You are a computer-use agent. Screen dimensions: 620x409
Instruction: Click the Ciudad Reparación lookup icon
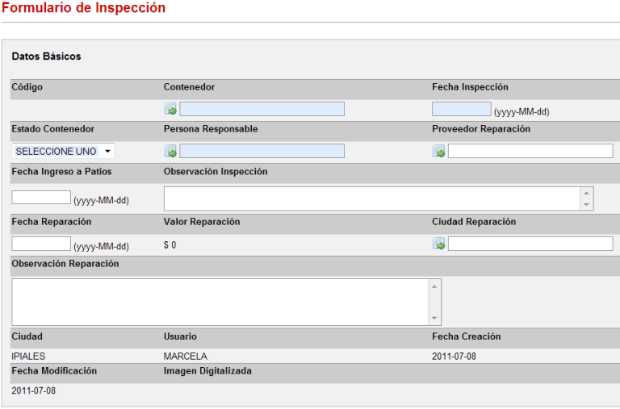point(439,244)
